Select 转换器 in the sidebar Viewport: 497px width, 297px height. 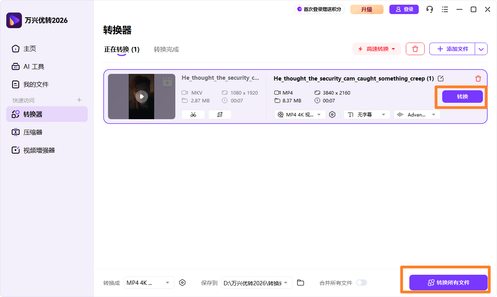47,114
